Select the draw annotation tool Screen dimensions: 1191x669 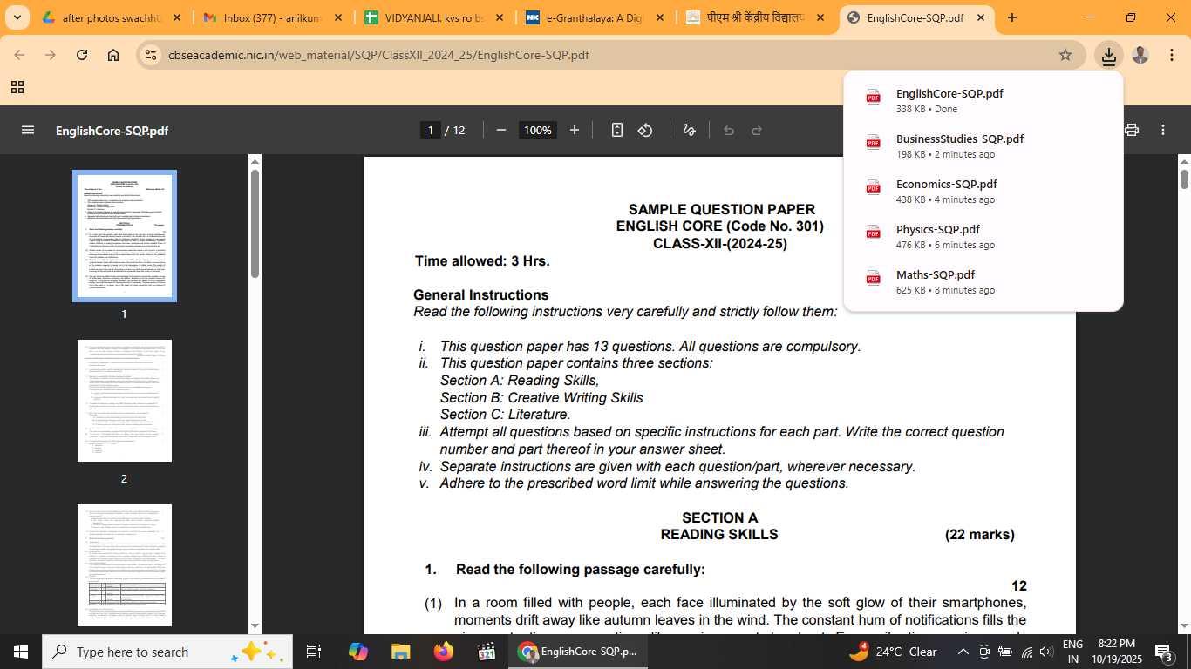[x=689, y=131]
